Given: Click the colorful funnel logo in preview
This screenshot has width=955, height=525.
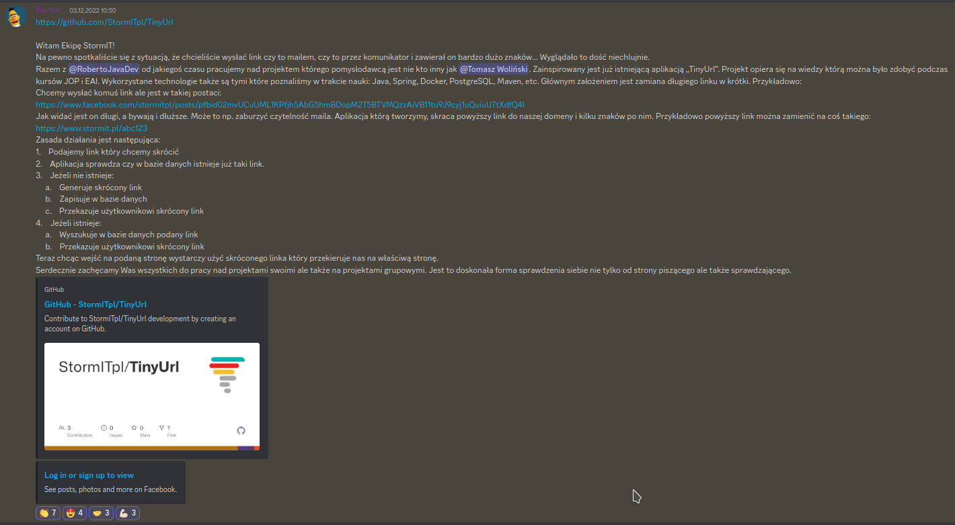Looking at the screenshot, I should [227, 374].
